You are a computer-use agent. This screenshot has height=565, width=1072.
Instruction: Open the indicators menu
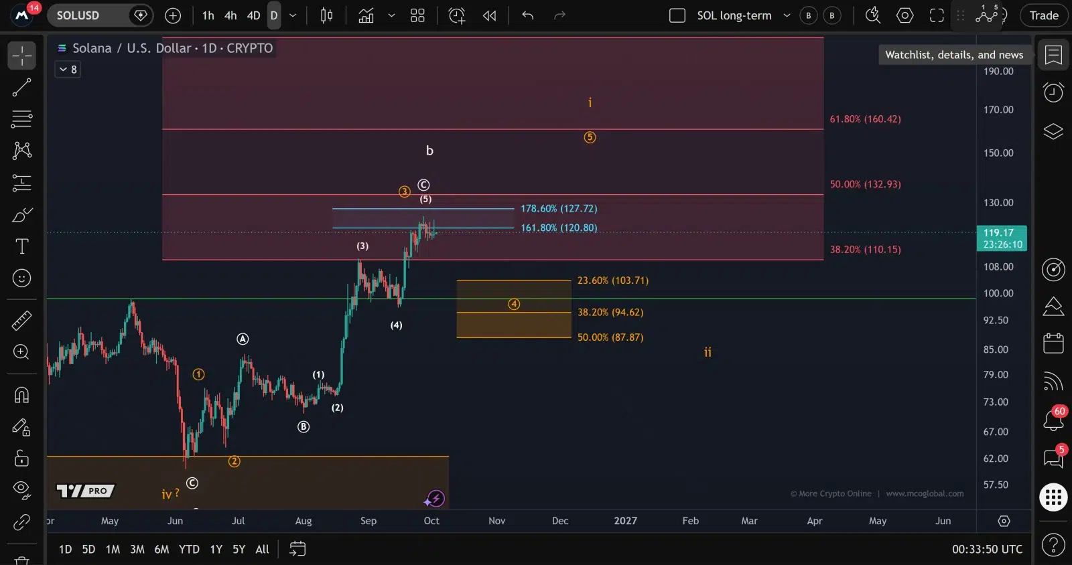pyautogui.click(x=366, y=15)
